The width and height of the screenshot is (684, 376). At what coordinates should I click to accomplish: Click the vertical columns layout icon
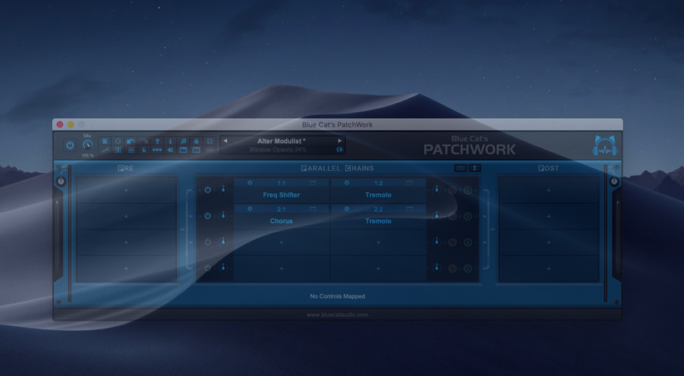tap(118, 150)
